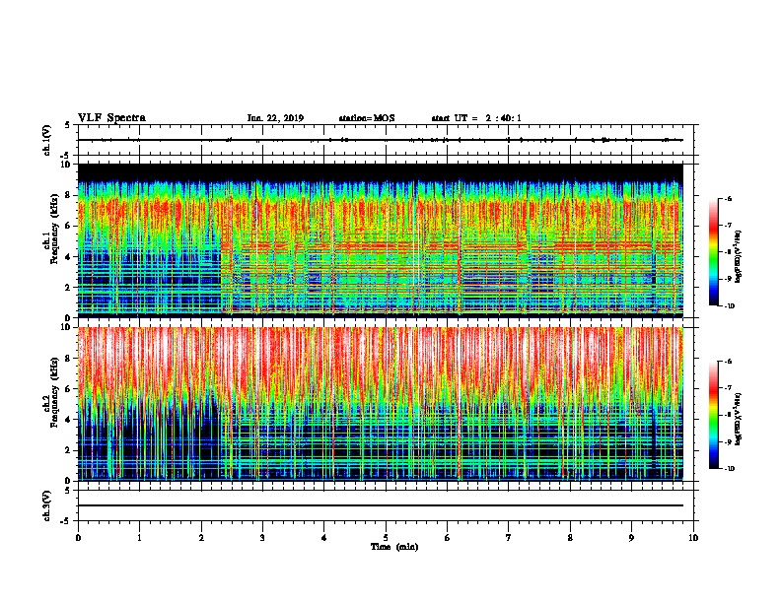
Task: Select the "start UT = 2:40:1" header text
Action: [x=476, y=118]
